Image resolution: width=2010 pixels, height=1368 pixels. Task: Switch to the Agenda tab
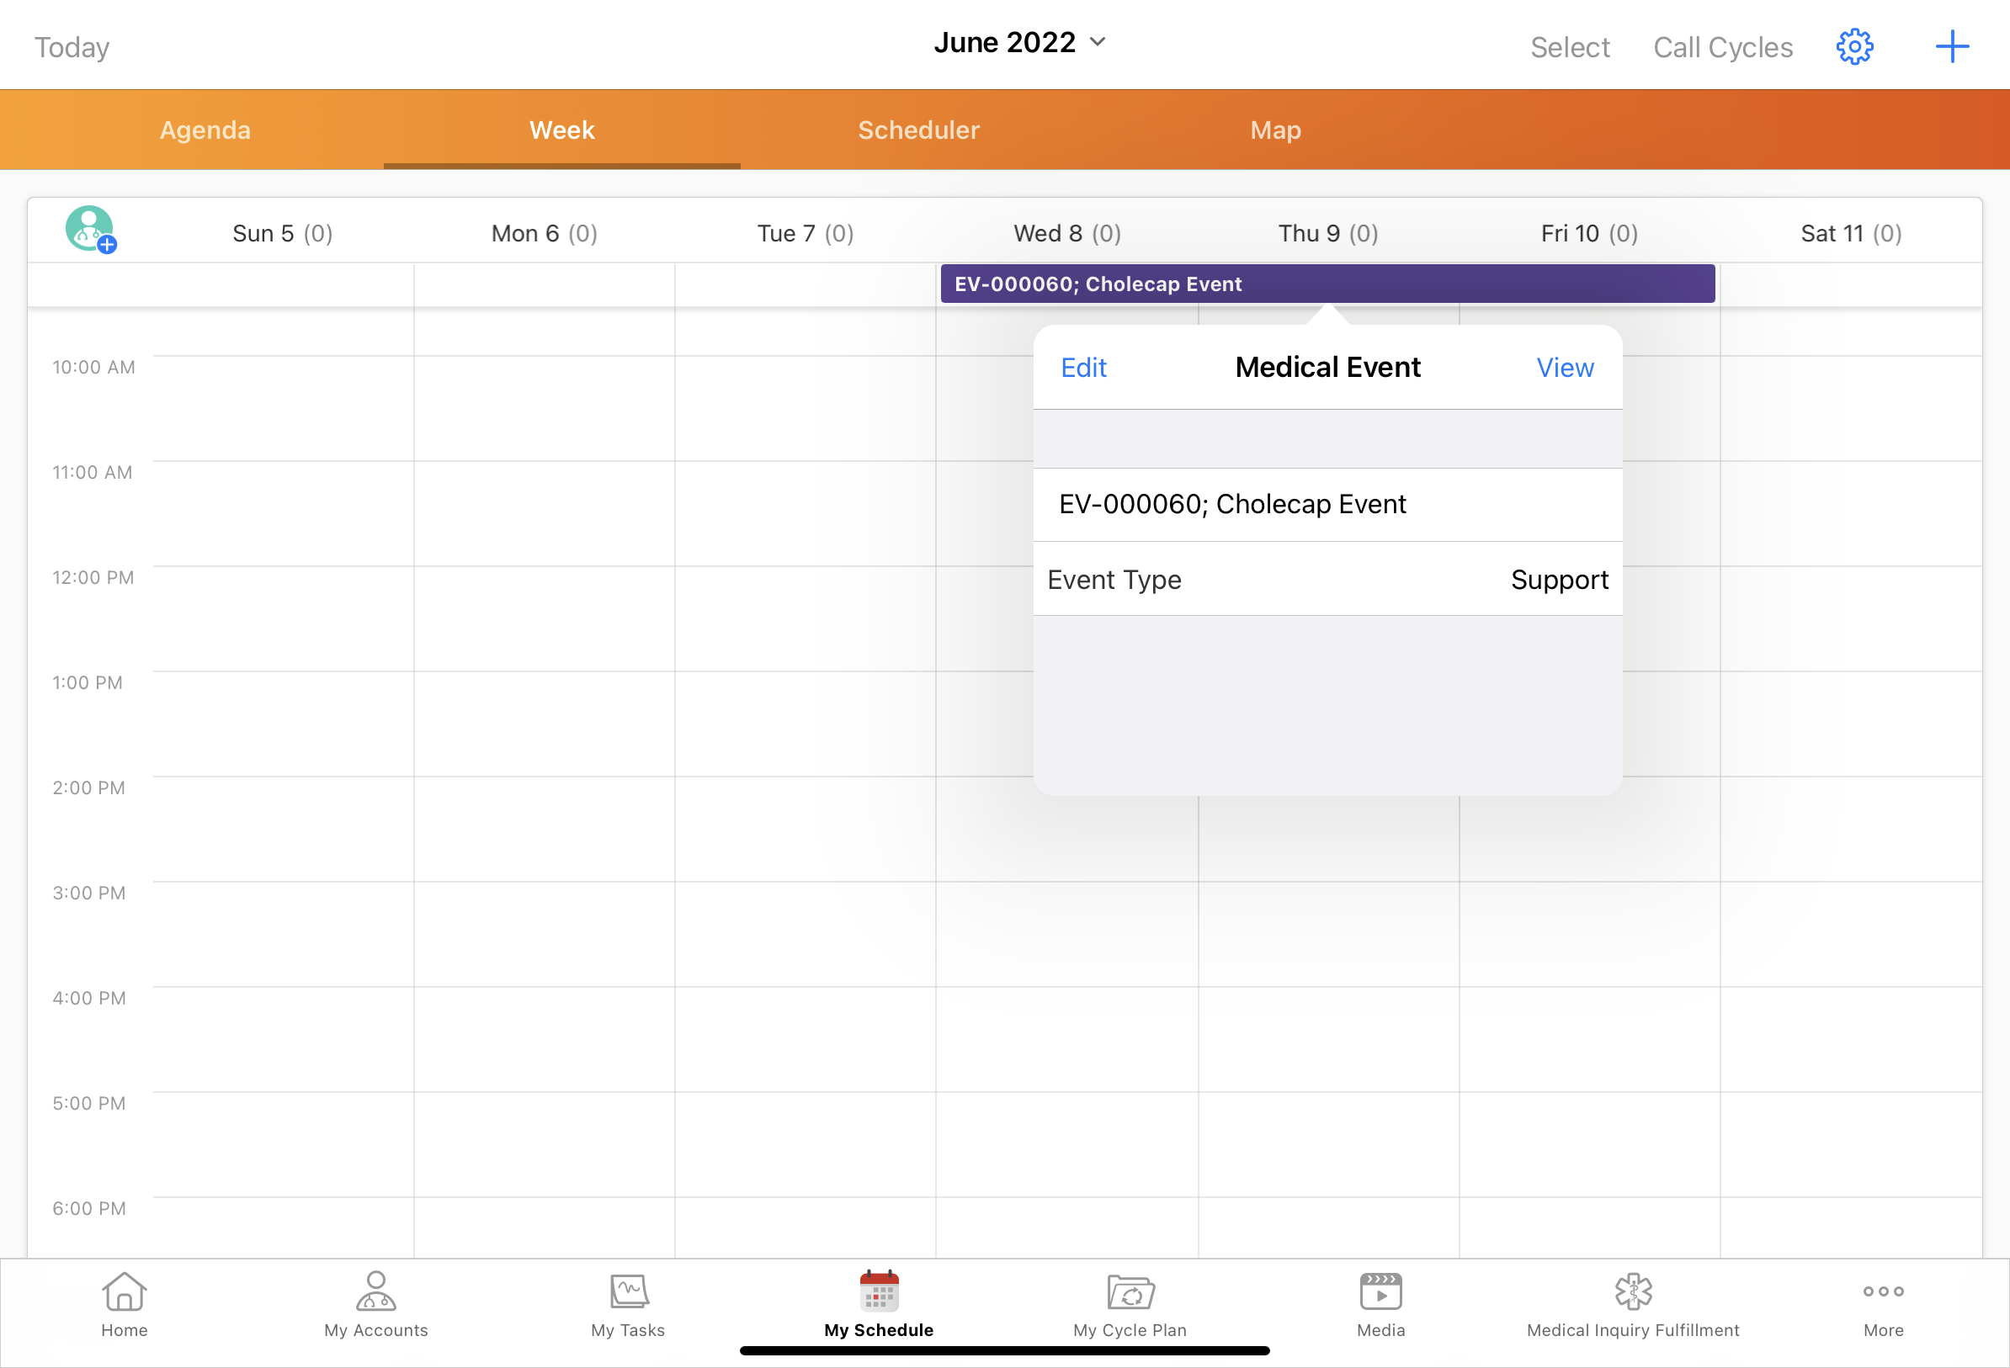205,130
